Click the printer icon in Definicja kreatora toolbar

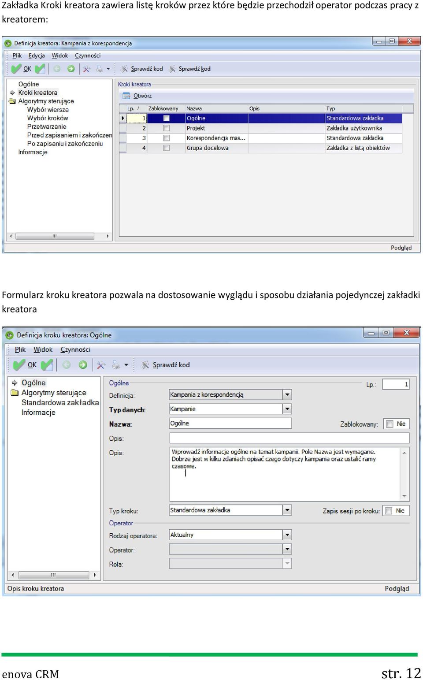100,69
